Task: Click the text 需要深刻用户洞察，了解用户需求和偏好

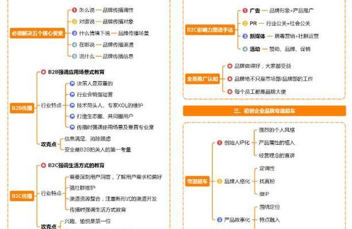Action: coord(115,177)
